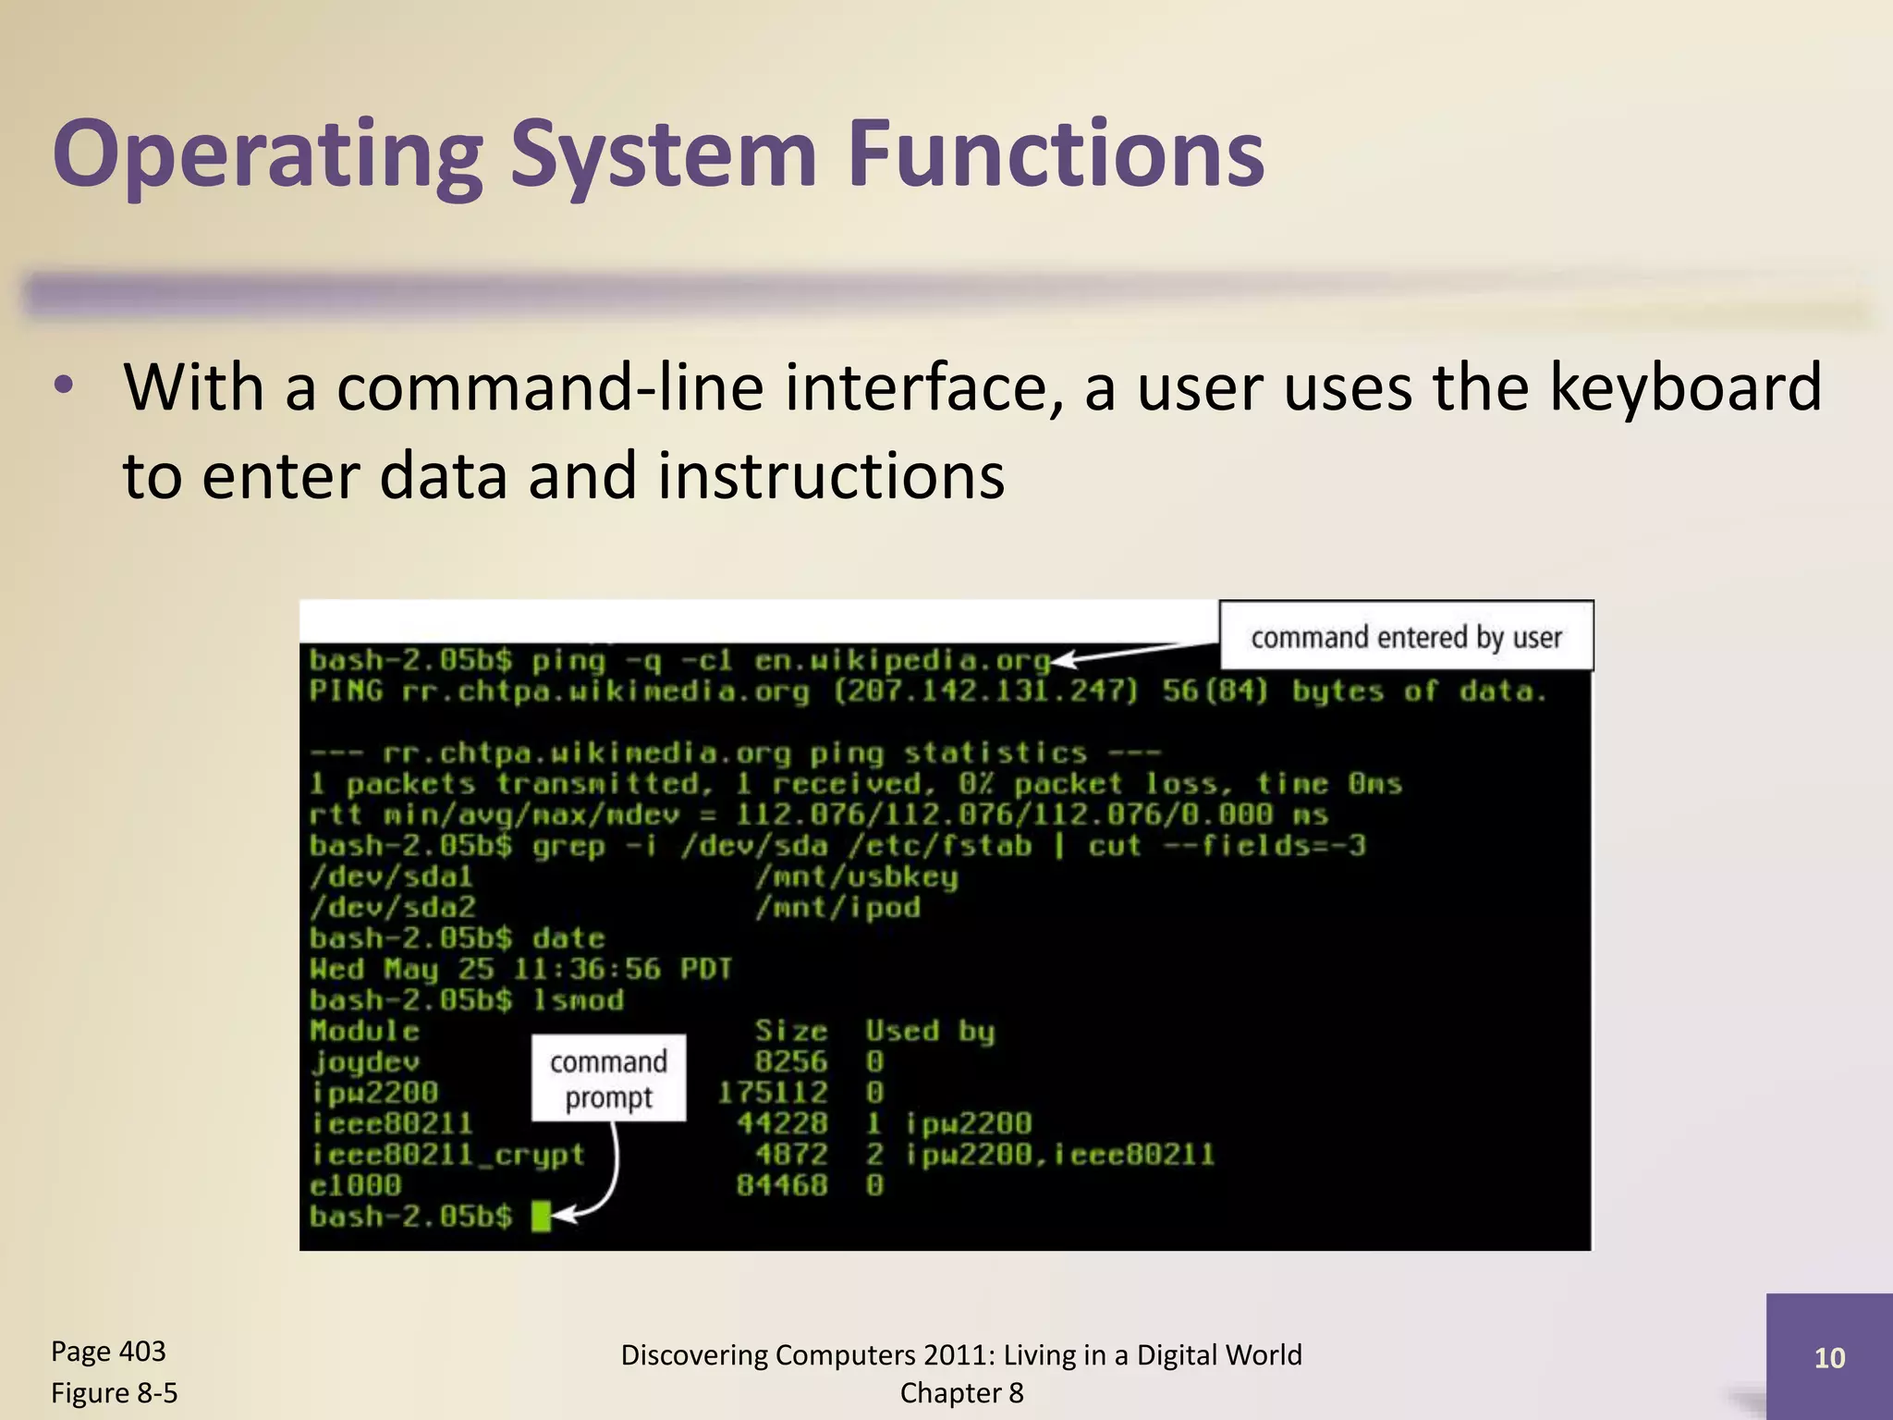Image resolution: width=1893 pixels, height=1420 pixels.
Task: Click the "command entered by user" callout label
Action: click(x=1406, y=636)
